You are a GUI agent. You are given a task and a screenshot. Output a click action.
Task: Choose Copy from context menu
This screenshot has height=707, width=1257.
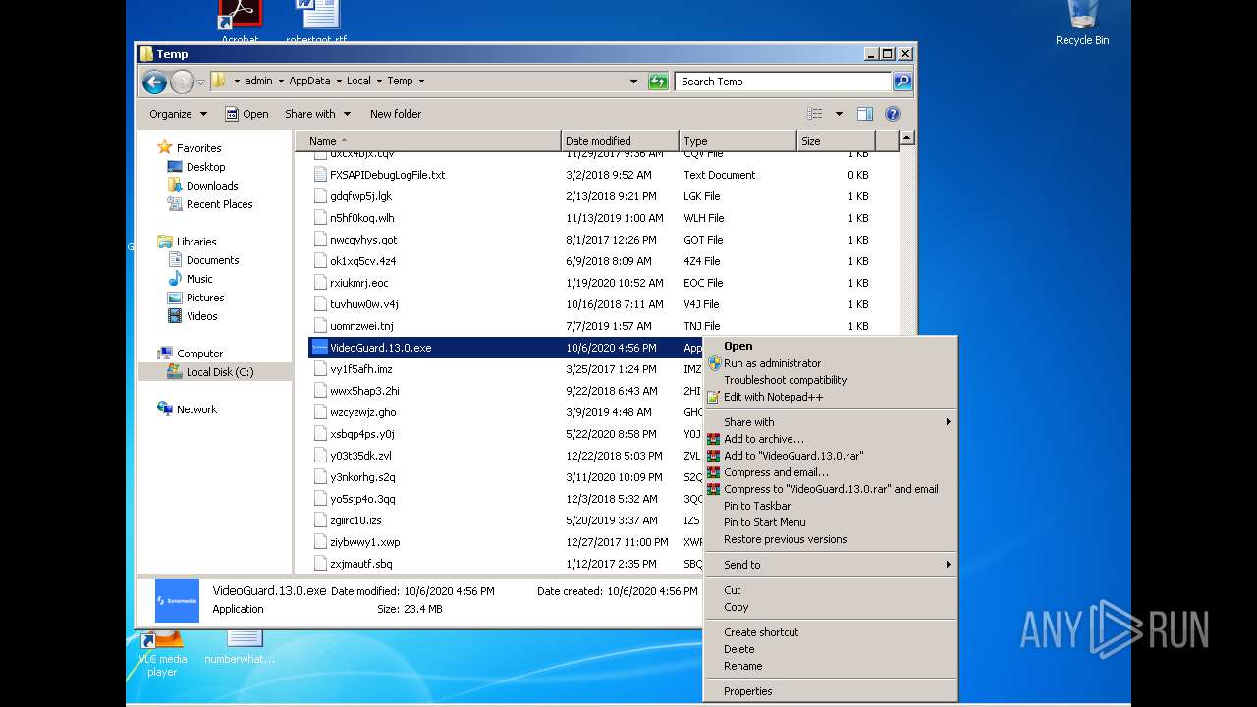pyautogui.click(x=831, y=607)
